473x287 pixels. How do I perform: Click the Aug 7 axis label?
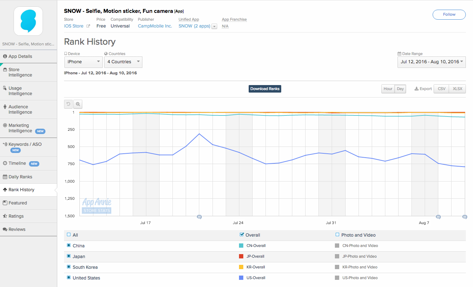[424, 223]
